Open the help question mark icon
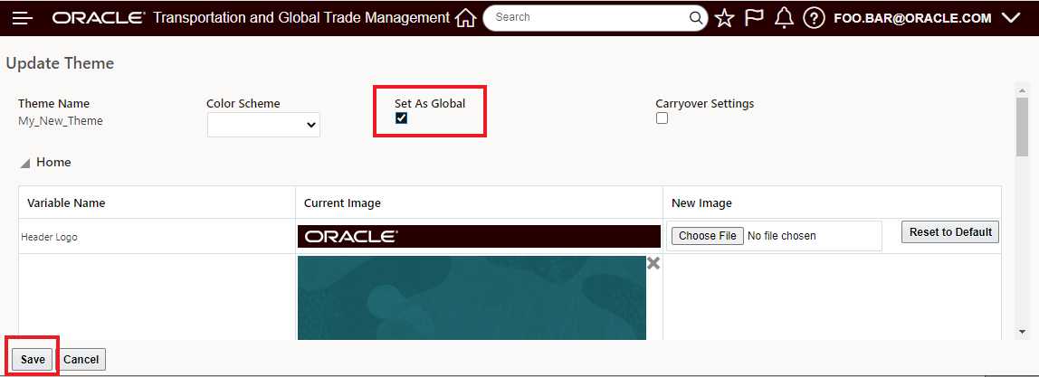The width and height of the screenshot is (1039, 377). 813,18
